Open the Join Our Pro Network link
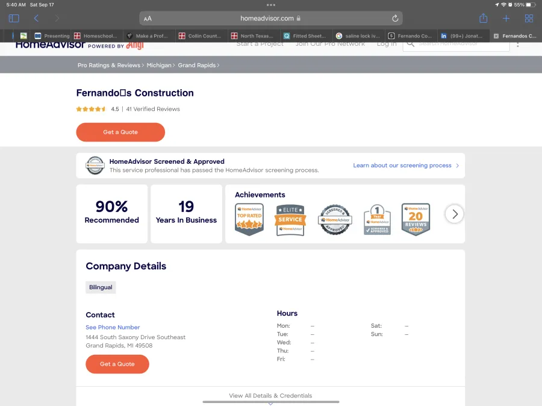This screenshot has height=406, width=542. (330, 44)
